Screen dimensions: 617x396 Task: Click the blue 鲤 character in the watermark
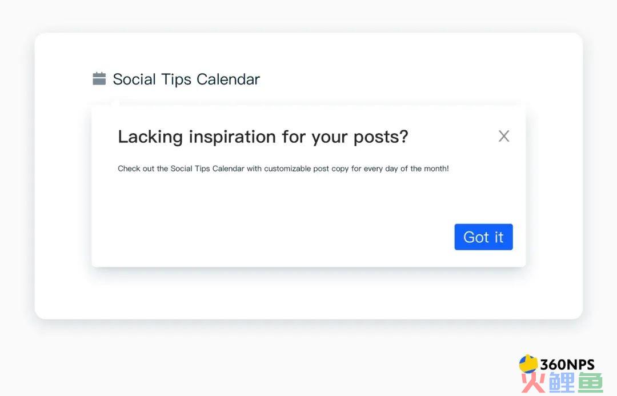pyautogui.click(x=562, y=382)
